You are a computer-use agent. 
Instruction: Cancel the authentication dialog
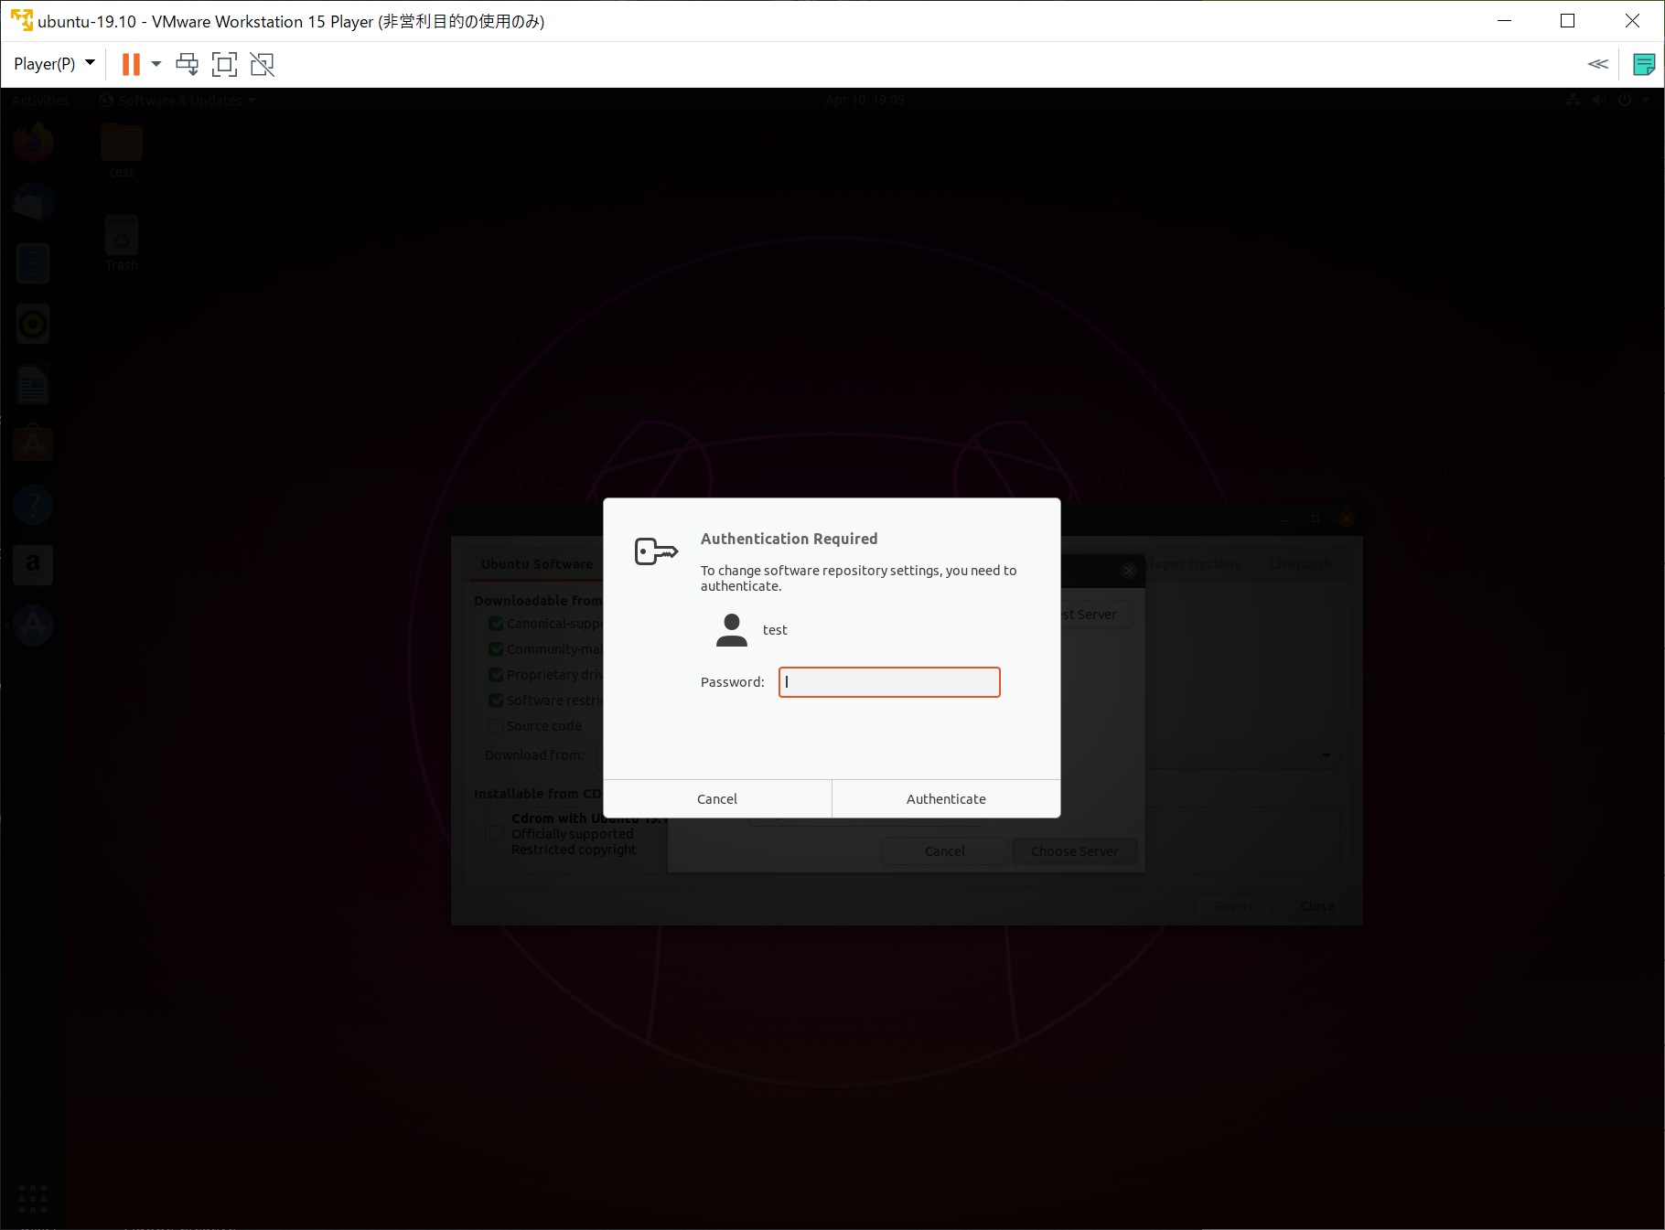[717, 799]
